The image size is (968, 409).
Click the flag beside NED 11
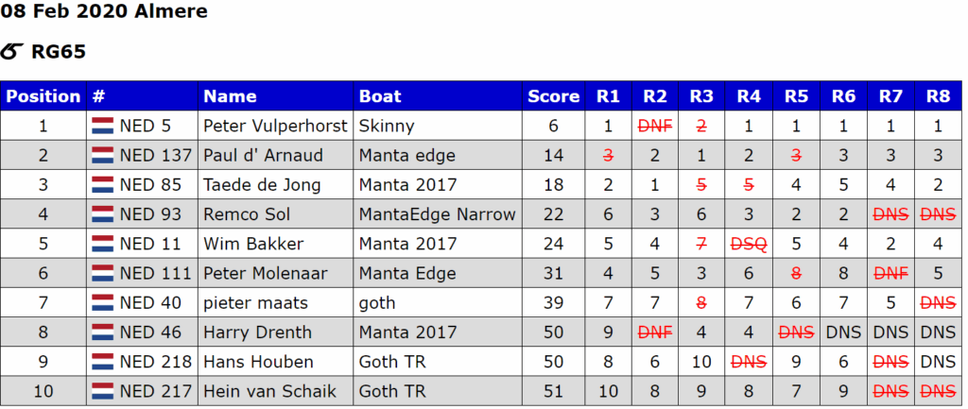(102, 244)
